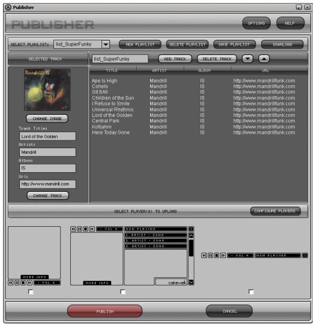
Task: Click rewind on the middle player
Action: click(x=73, y=229)
